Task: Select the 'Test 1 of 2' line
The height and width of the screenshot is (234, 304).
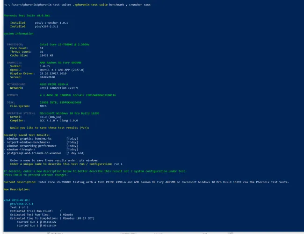Action: (19, 207)
